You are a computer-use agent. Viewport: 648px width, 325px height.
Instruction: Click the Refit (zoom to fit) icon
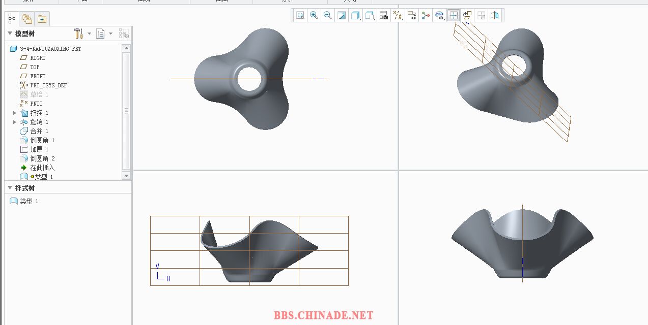(300, 16)
